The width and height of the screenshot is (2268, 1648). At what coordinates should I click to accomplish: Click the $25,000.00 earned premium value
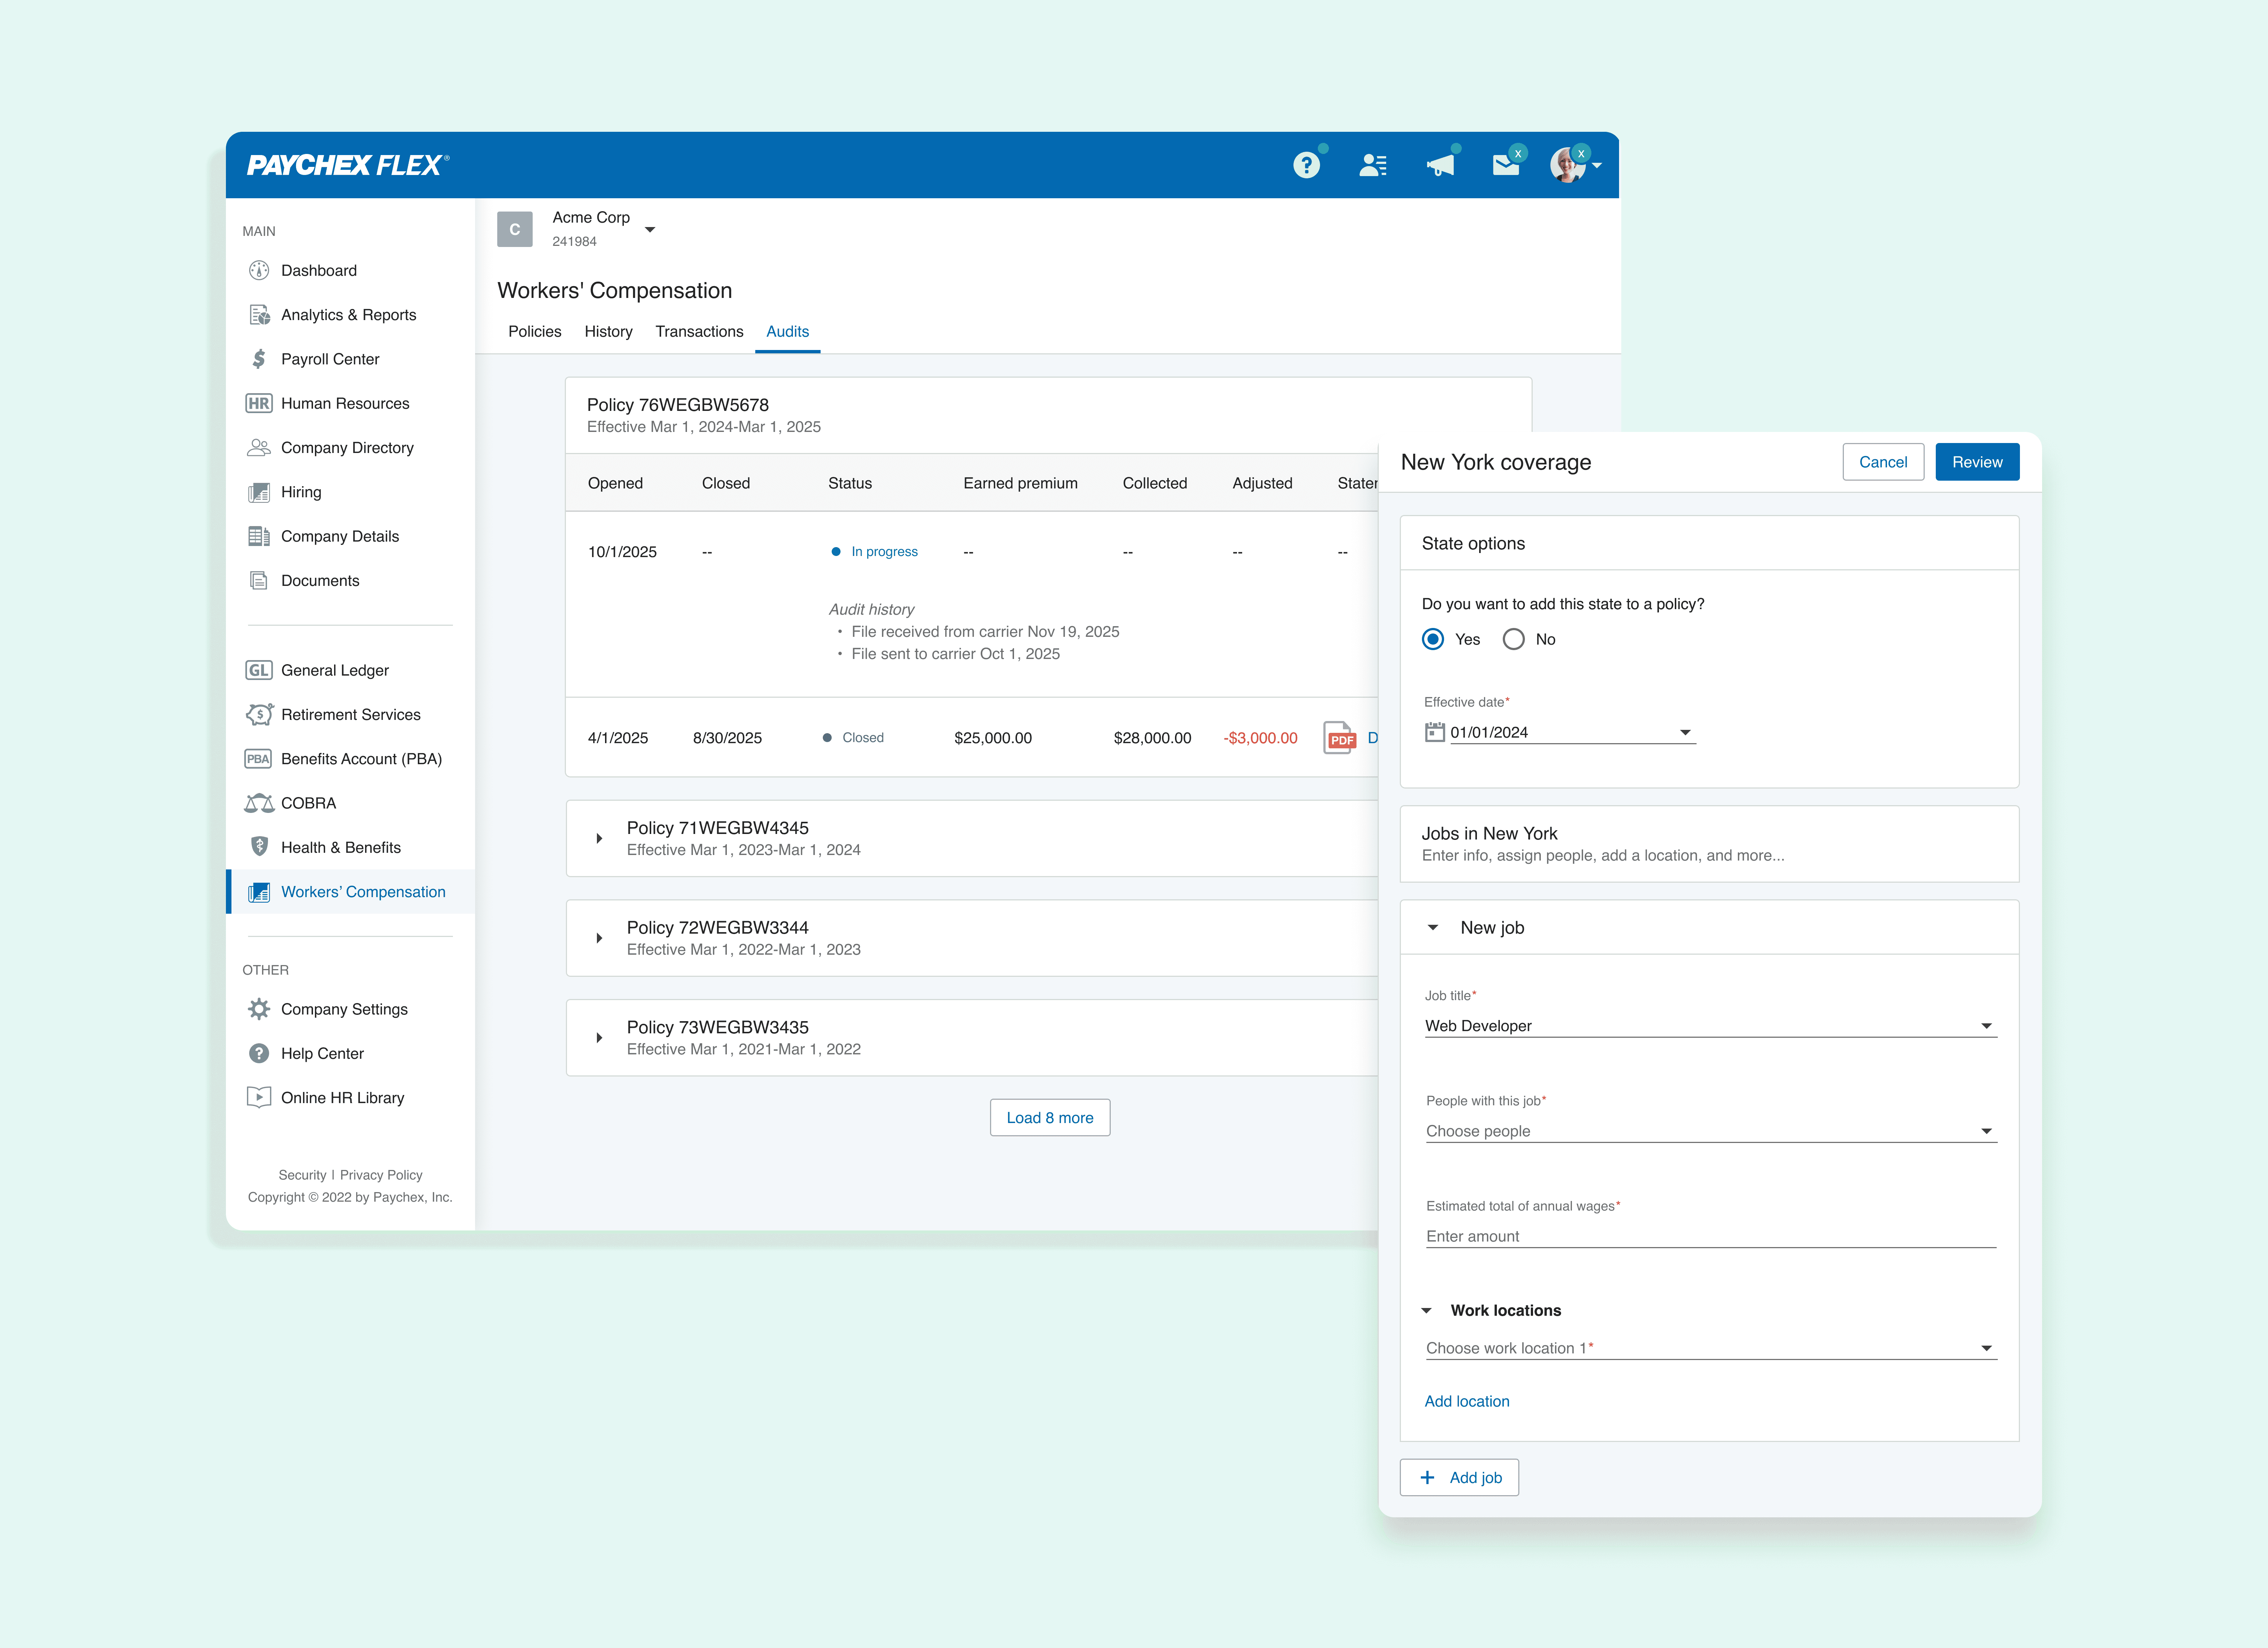[993, 738]
